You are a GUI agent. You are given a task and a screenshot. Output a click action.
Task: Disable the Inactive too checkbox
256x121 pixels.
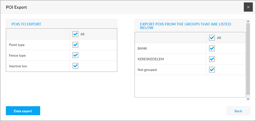click(76, 66)
